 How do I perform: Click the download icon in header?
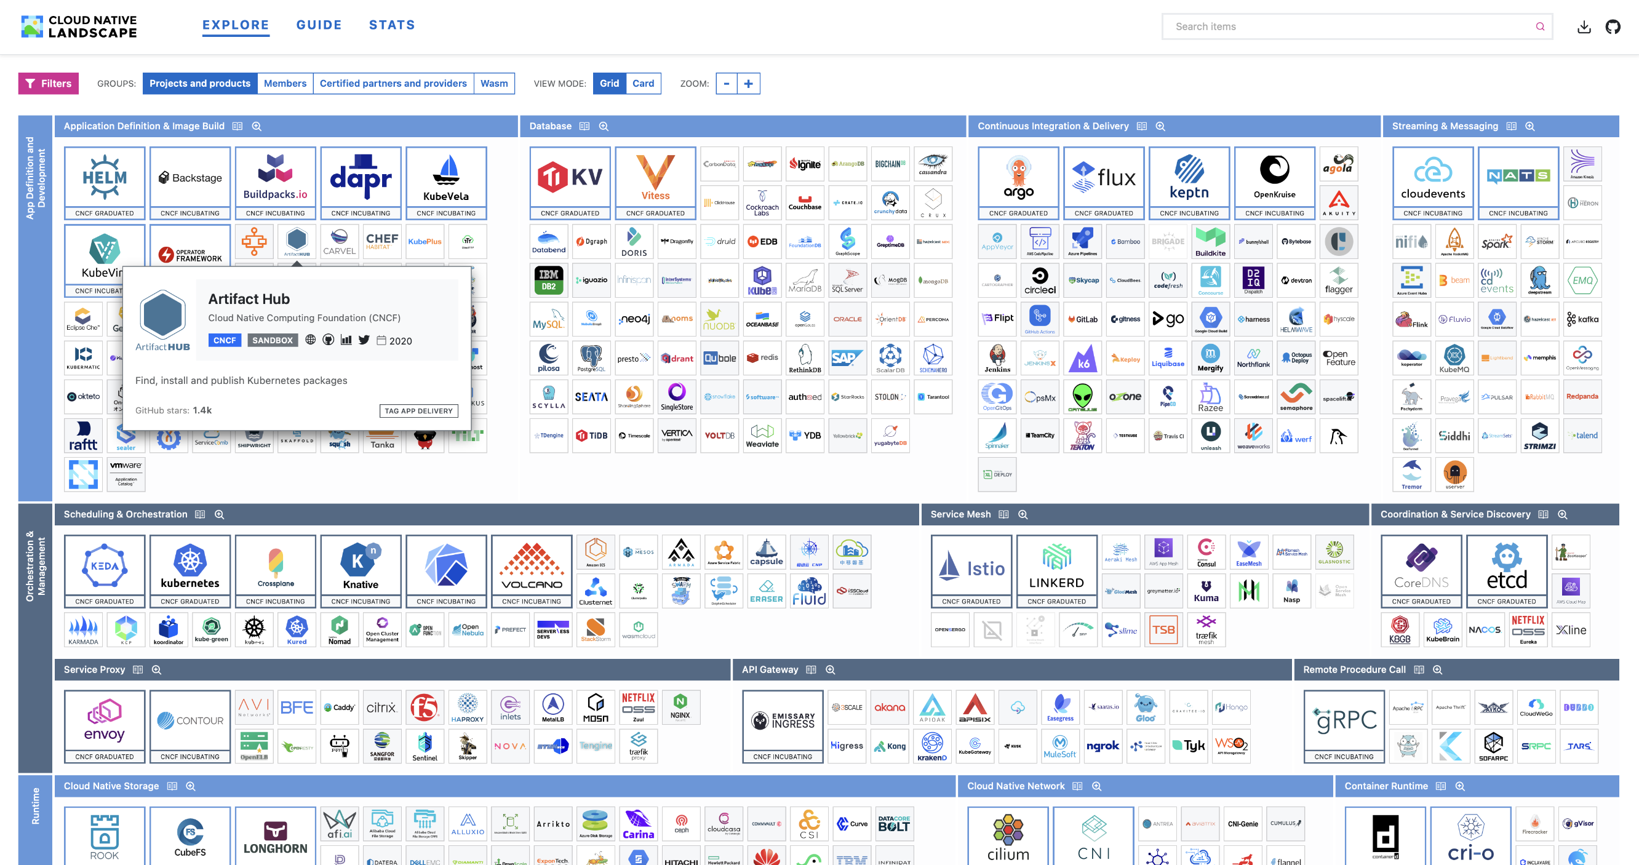[1584, 26]
